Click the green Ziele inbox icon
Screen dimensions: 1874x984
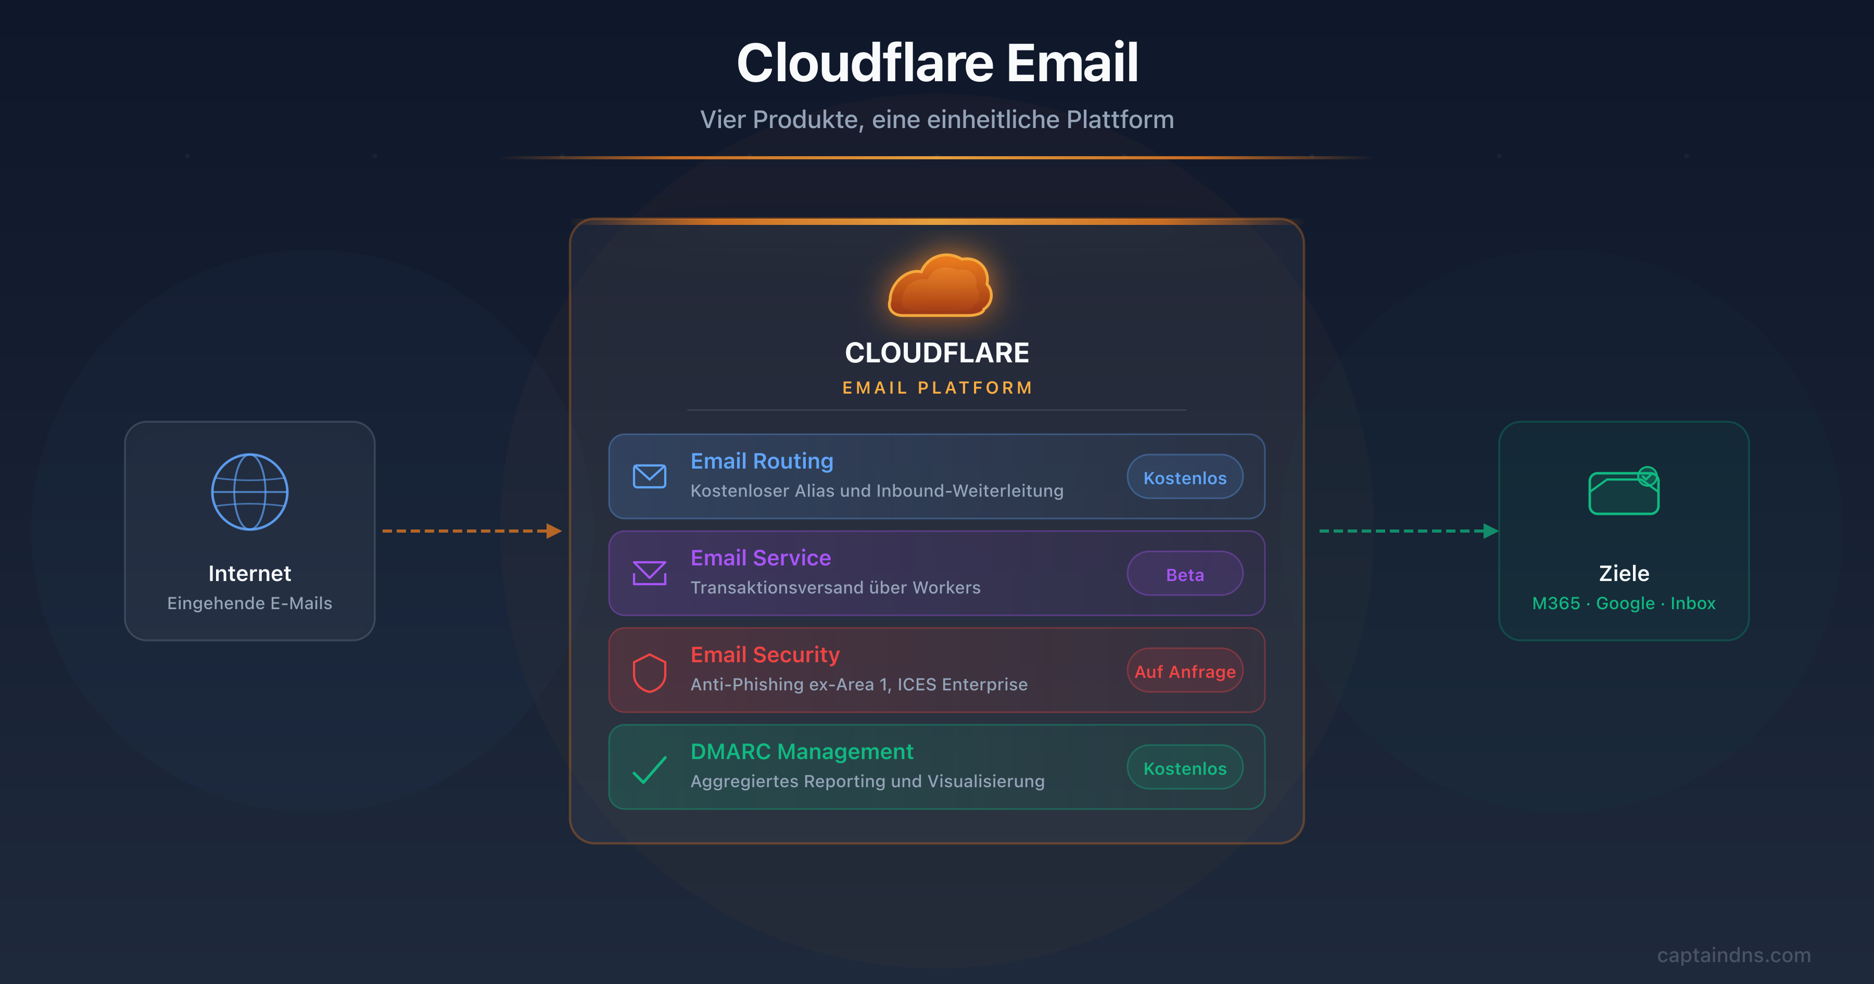tap(1622, 492)
